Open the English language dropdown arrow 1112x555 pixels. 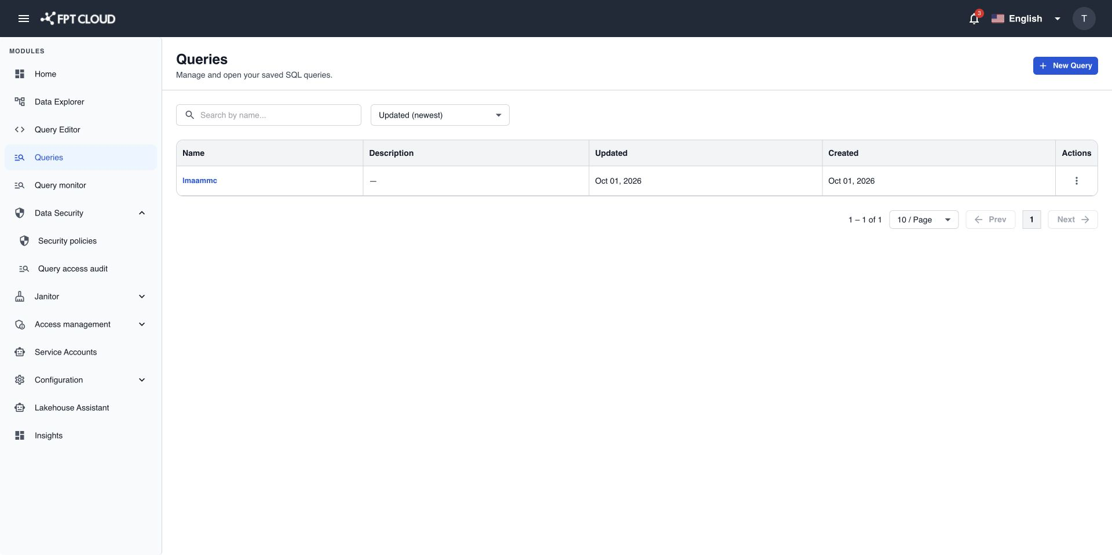coord(1057,19)
